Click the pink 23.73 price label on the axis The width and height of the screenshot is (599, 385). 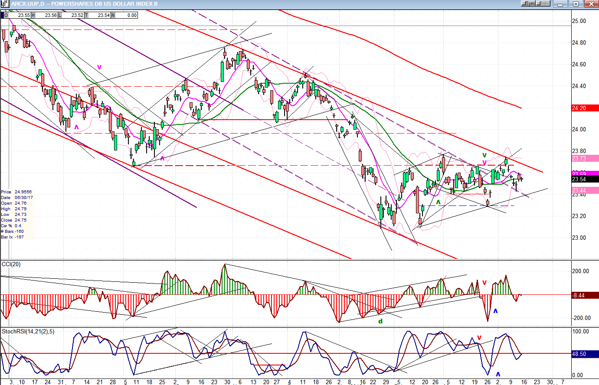[x=585, y=158]
